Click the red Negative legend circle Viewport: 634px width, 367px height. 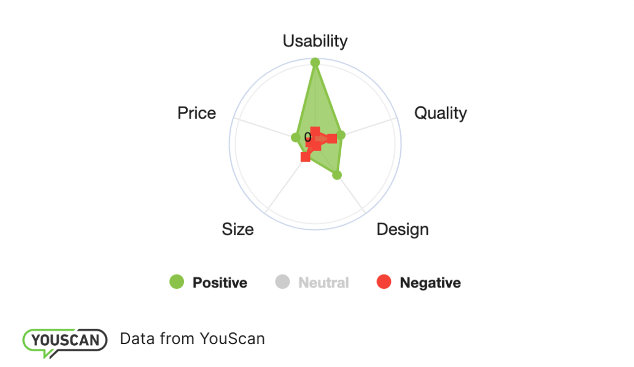pos(384,282)
